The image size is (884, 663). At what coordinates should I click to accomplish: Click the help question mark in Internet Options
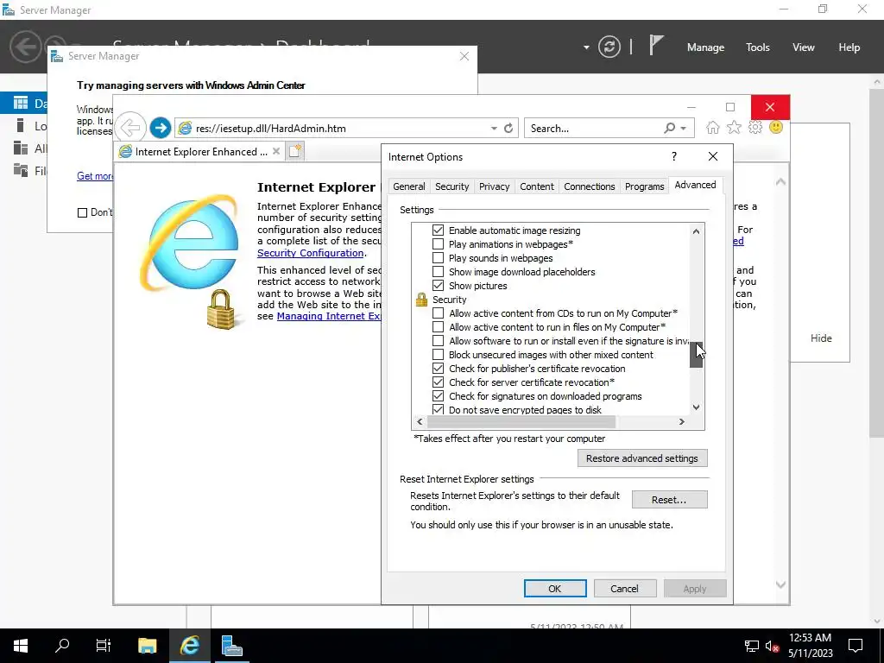(x=674, y=156)
